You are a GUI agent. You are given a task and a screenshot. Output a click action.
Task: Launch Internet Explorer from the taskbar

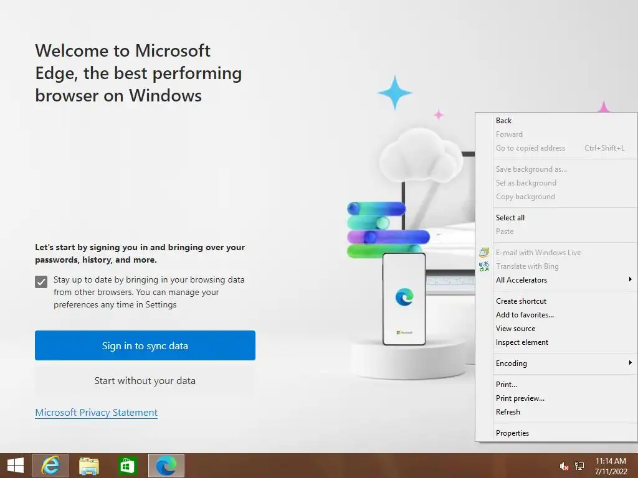pos(50,466)
